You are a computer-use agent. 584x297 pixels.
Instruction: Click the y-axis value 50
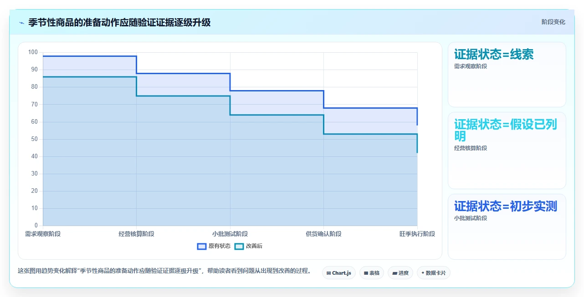pyautogui.click(x=35, y=139)
